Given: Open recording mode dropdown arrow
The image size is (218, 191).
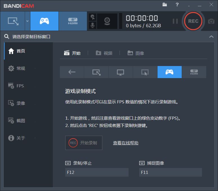Looking at the screenshot, I should [x=27, y=21].
